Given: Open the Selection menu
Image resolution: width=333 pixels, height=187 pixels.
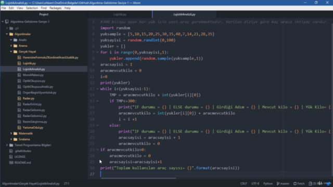Looking at the screenshot, I should click(x=32, y=8).
